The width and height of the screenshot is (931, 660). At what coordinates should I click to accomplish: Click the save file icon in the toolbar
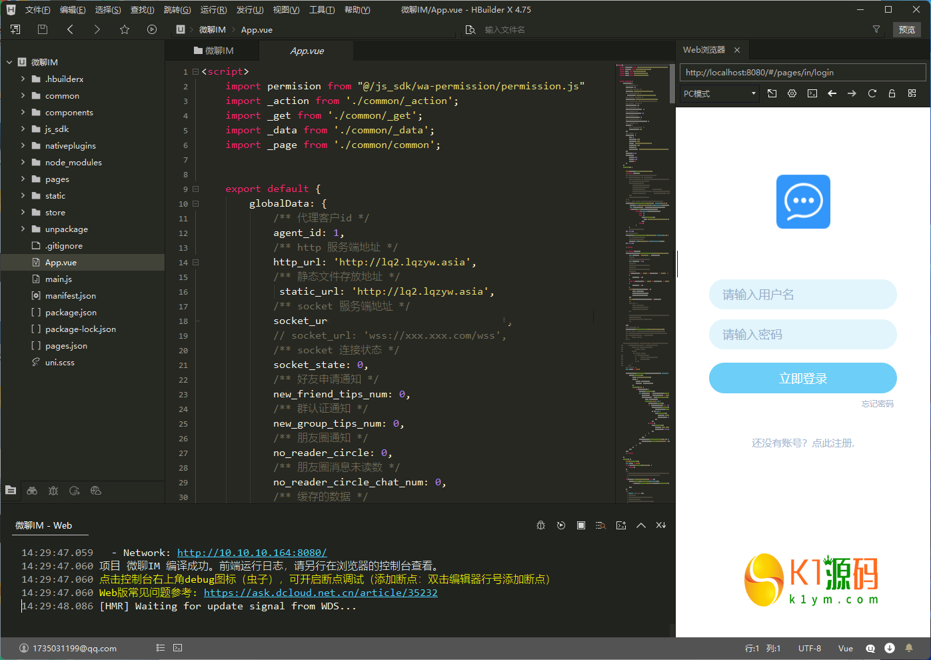click(43, 29)
